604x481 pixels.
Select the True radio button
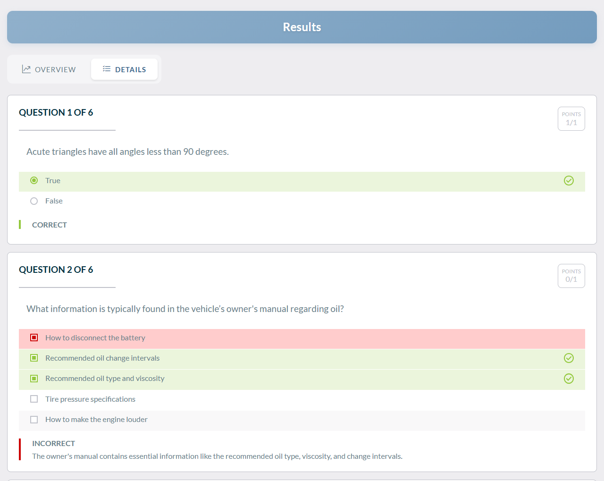[34, 181]
